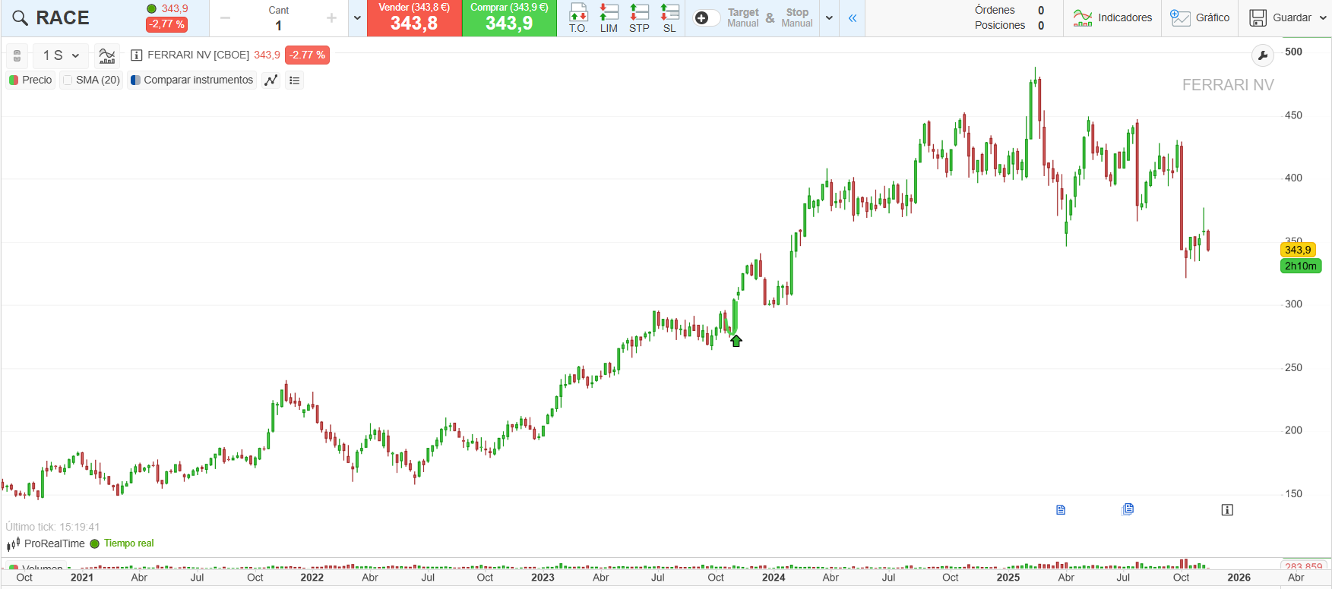Click the line drawing tool icon
The image size is (1332, 589).
[271, 80]
